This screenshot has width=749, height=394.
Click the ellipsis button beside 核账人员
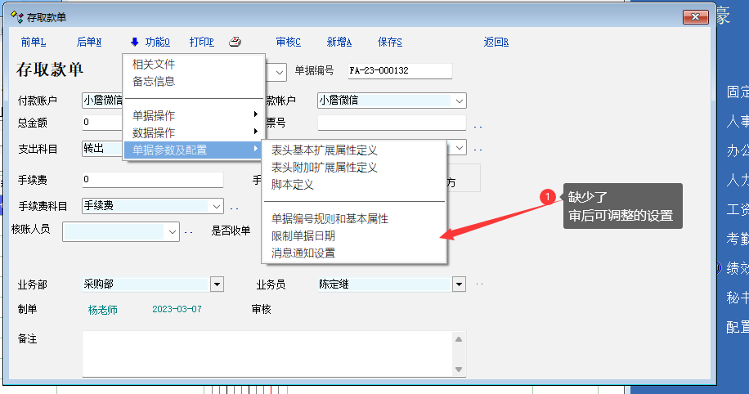pyautogui.click(x=188, y=233)
